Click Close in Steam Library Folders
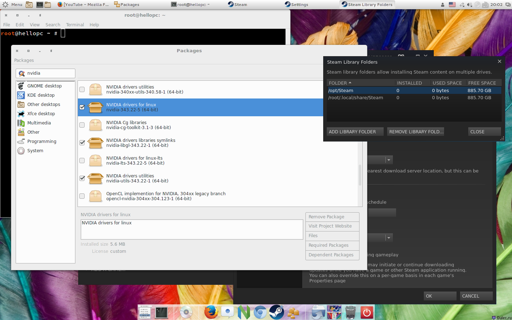512x320 pixels. click(485, 132)
